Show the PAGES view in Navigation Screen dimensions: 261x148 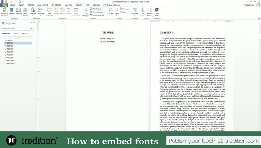tap(16, 34)
